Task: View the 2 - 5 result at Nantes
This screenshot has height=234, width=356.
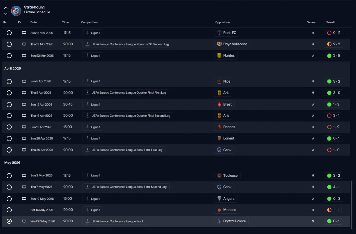Action: (333, 56)
